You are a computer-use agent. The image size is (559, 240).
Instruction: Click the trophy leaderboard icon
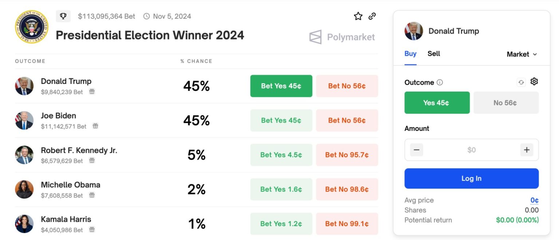63,16
